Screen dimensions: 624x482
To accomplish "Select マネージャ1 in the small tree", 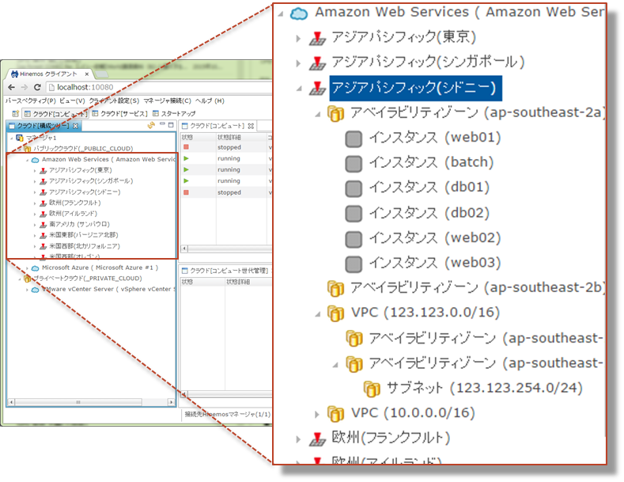I will point(41,138).
